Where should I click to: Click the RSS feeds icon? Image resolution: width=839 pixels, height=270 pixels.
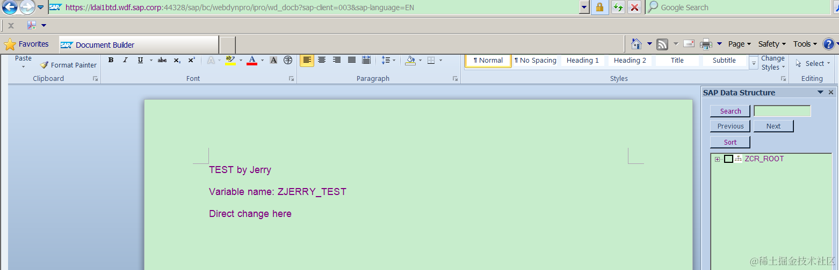click(x=662, y=44)
